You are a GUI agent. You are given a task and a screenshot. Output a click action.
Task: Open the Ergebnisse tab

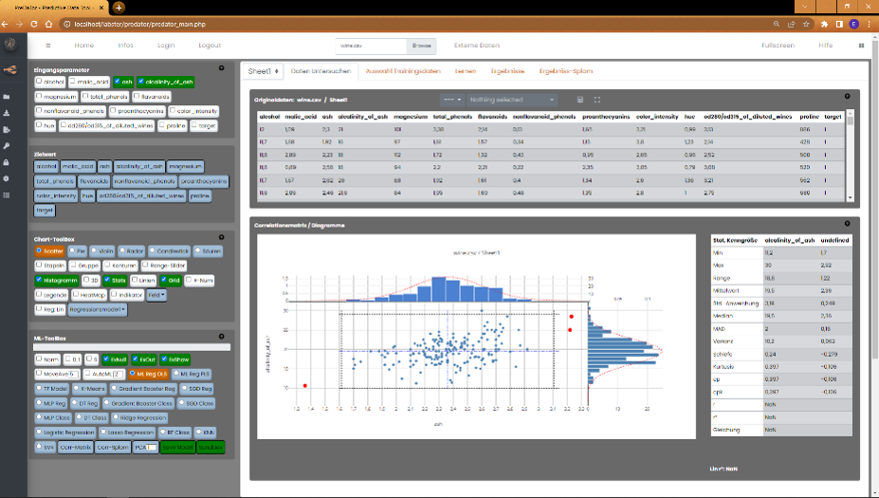(x=507, y=71)
